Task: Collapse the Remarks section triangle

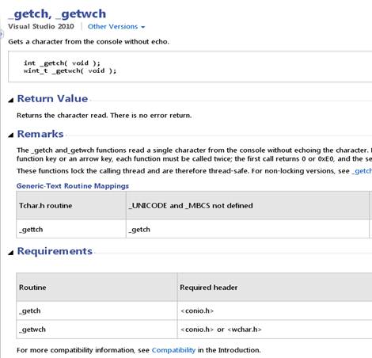Action: 11,135
